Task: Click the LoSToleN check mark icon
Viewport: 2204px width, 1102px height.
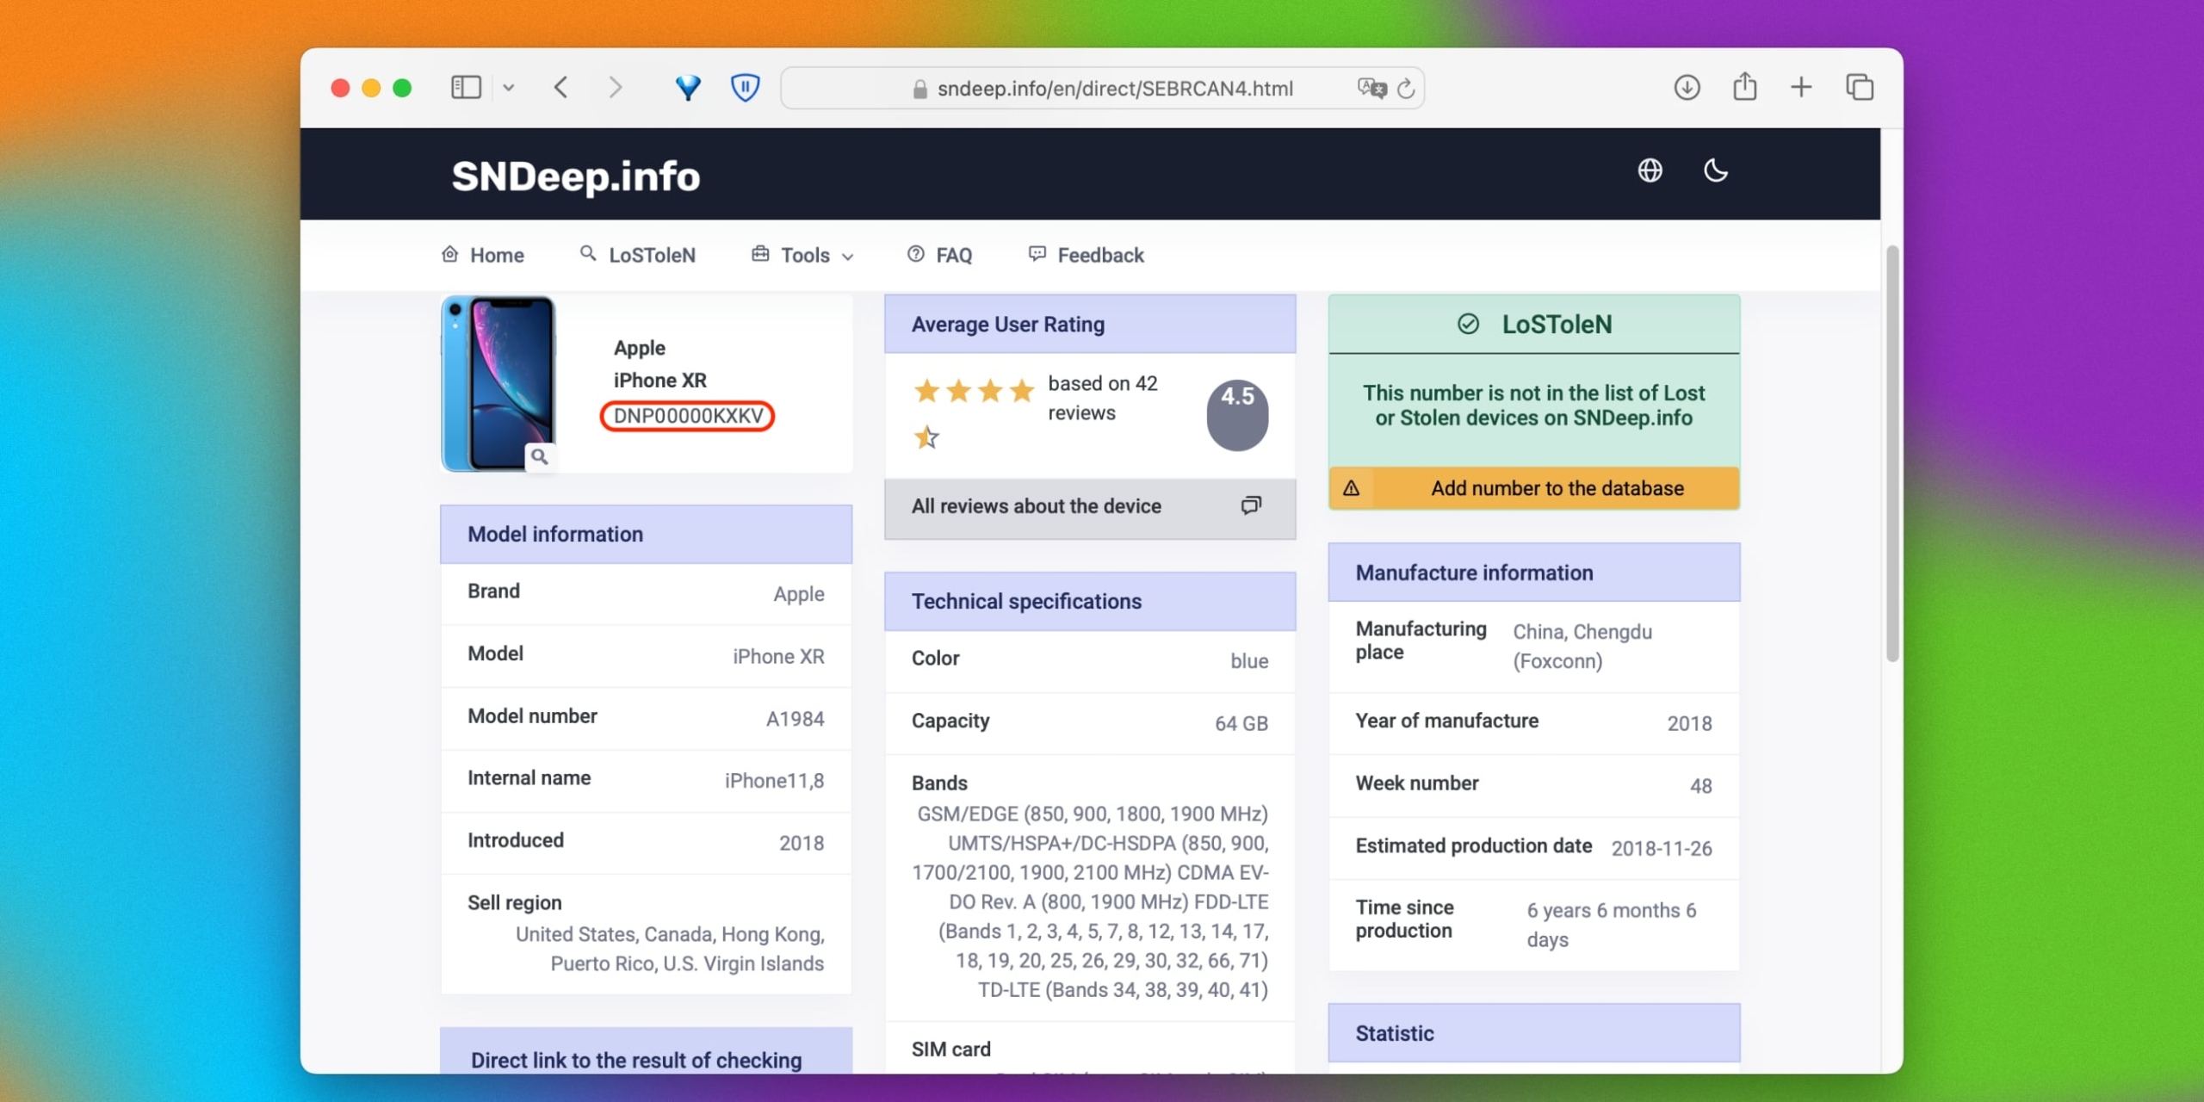Action: (x=1468, y=325)
